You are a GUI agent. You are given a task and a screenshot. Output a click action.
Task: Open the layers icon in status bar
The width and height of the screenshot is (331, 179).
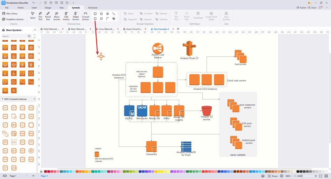[263, 176]
